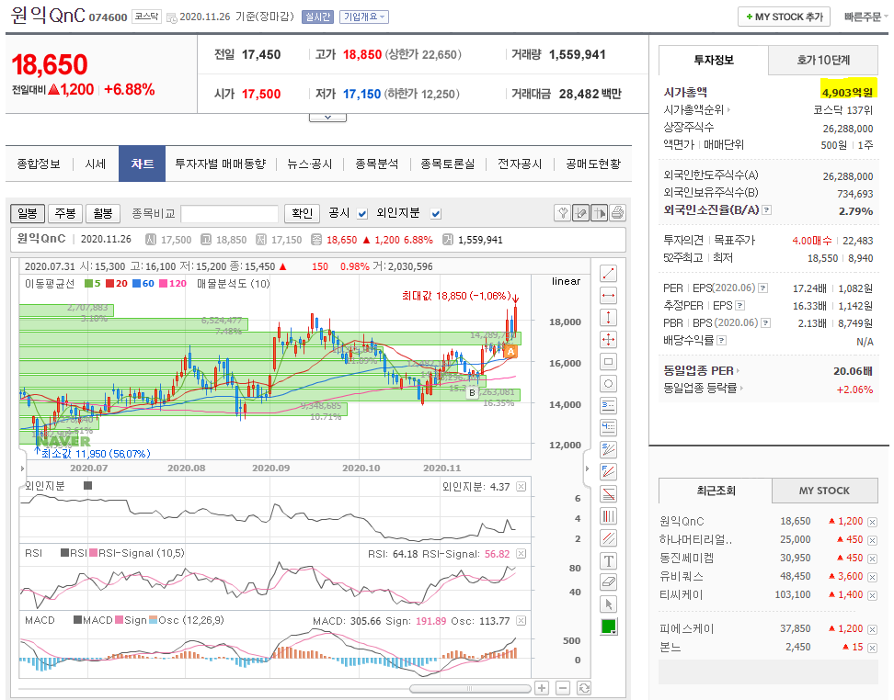894x700 pixels.
Task: Select the crosshair line drawing tool
Action: [x=608, y=340]
